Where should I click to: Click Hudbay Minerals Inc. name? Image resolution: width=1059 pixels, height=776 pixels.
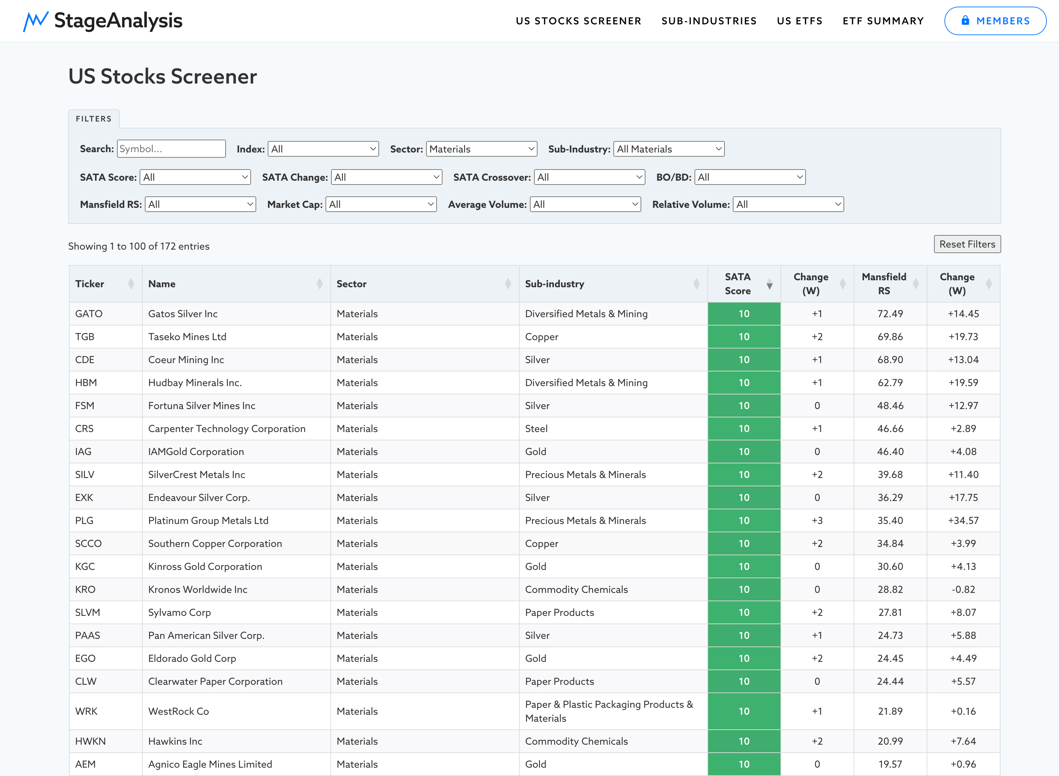(x=195, y=383)
